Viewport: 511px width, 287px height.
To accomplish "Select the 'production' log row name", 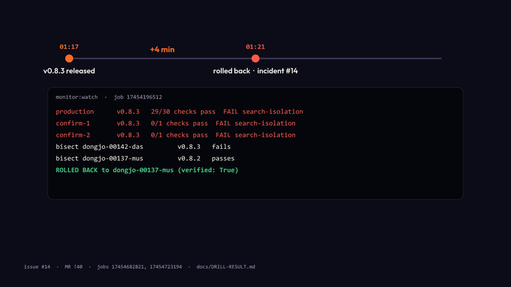I will pos(75,112).
